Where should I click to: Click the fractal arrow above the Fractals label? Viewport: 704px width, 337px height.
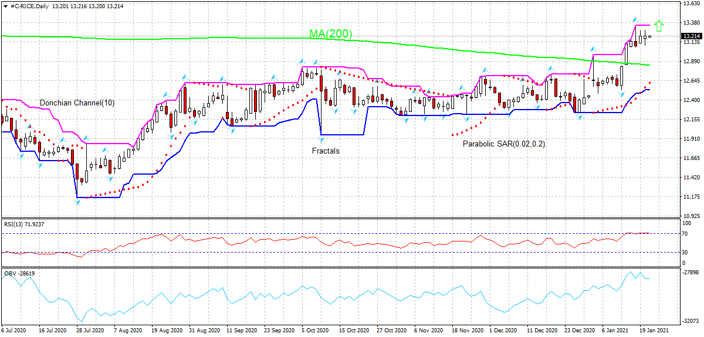(321, 139)
